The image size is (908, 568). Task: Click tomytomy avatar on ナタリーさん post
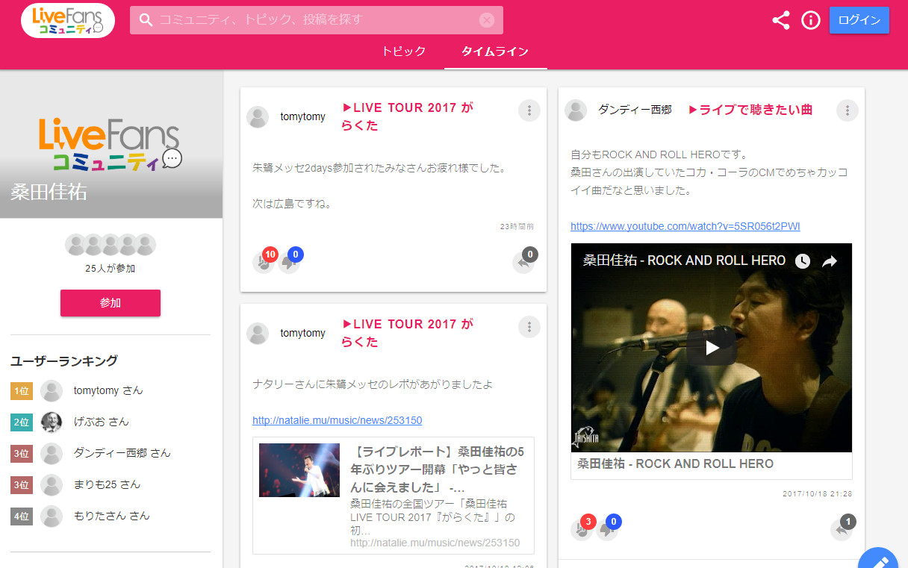258,334
